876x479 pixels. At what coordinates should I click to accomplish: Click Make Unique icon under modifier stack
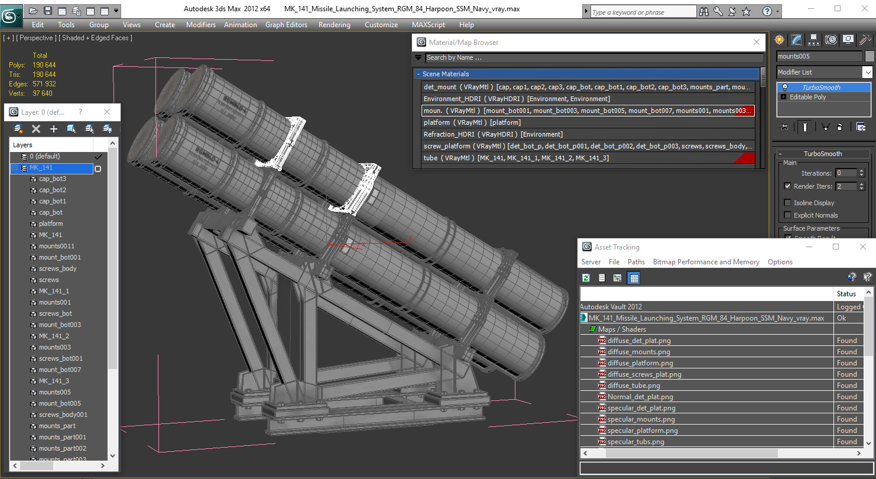825,127
